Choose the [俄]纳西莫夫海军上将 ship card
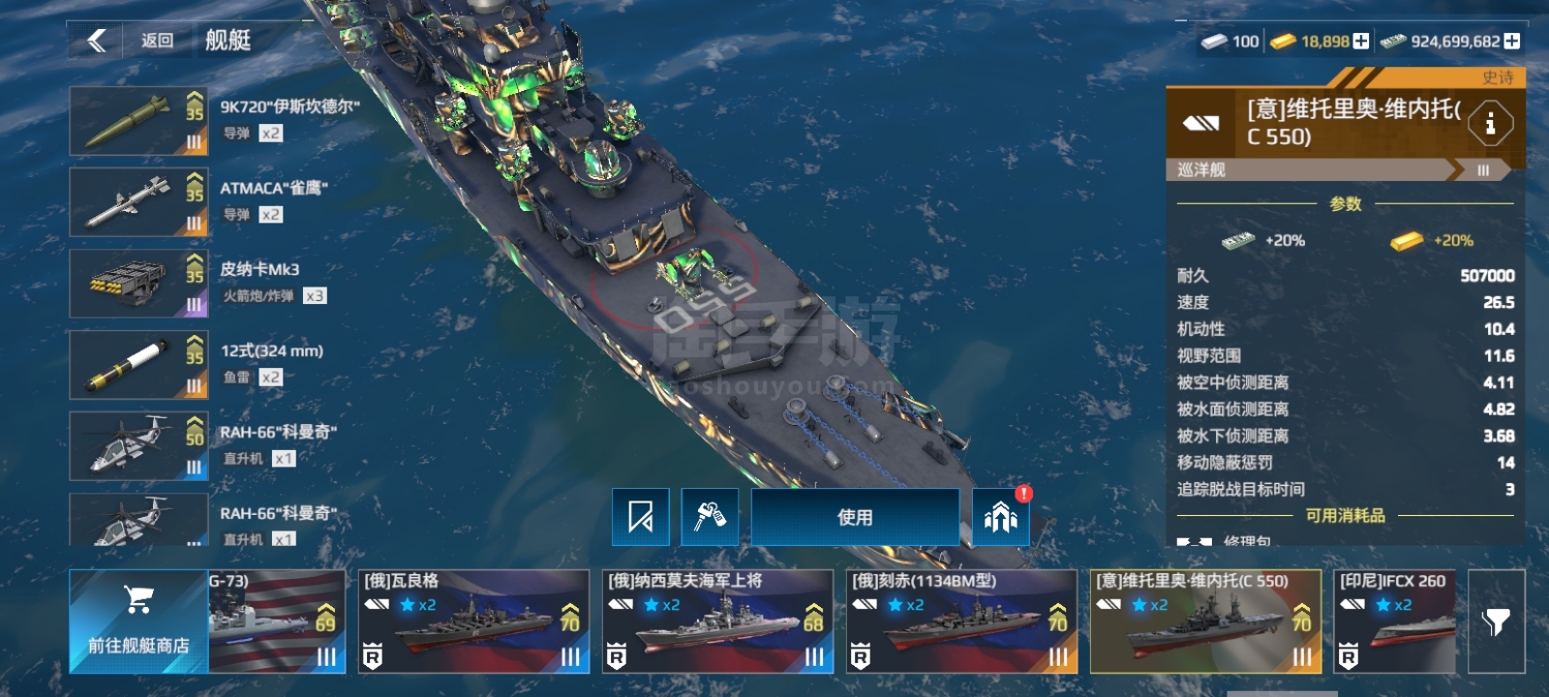Screen dimensions: 1549x697 coord(717,621)
